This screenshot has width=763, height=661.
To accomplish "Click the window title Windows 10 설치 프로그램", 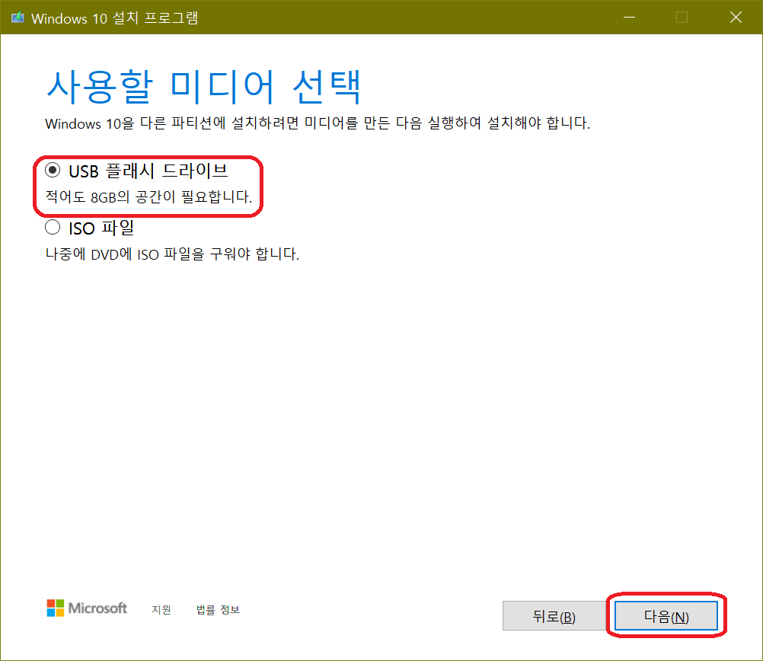I will 114,18.
